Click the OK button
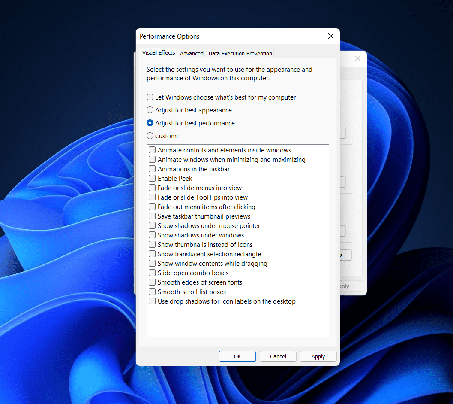453x404 pixels. tap(237, 356)
